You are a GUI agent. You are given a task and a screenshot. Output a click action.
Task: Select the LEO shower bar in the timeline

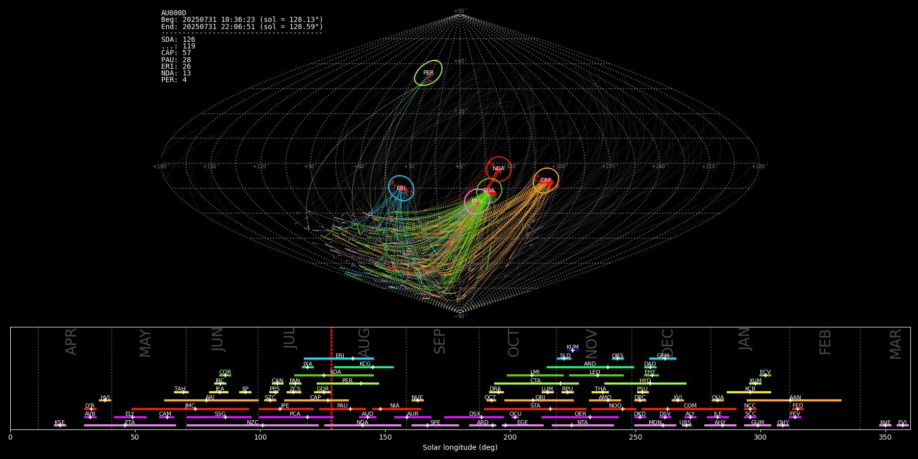(x=596, y=375)
